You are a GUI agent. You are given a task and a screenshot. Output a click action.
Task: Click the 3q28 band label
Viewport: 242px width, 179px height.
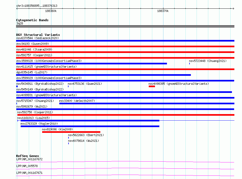pos(20,23)
